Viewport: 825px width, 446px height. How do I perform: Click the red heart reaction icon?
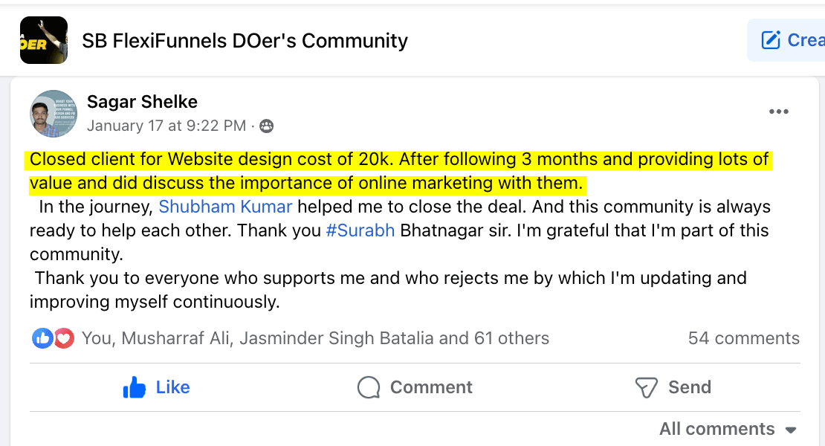click(x=64, y=339)
